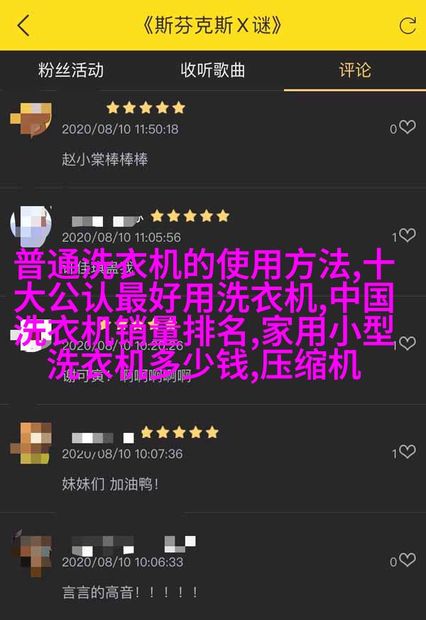
Task: Select the 评论 tab
Action: click(x=355, y=70)
